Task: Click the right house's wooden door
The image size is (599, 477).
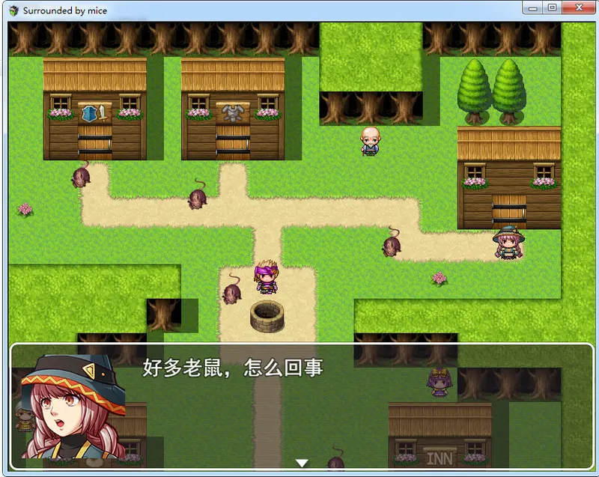Action: pos(509,212)
